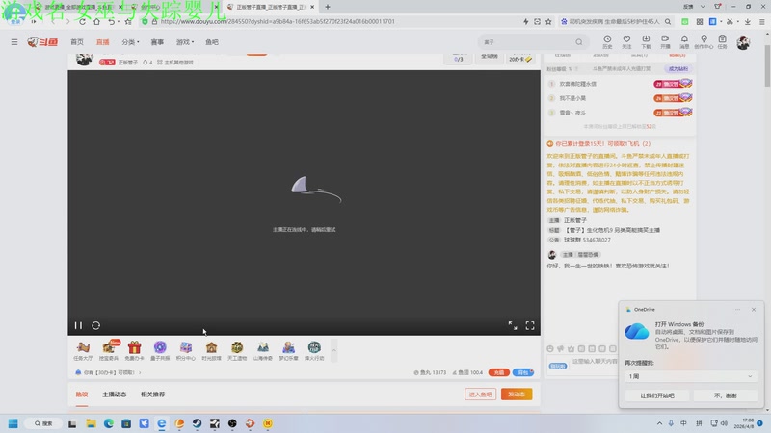Open 时光旅馆 house icon

tap(211, 350)
